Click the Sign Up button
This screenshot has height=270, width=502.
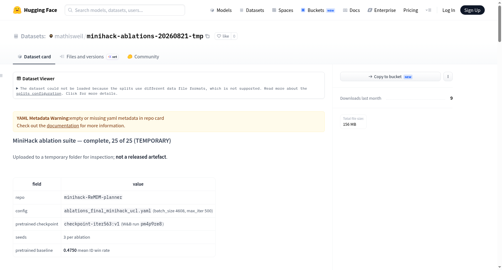(x=472, y=10)
